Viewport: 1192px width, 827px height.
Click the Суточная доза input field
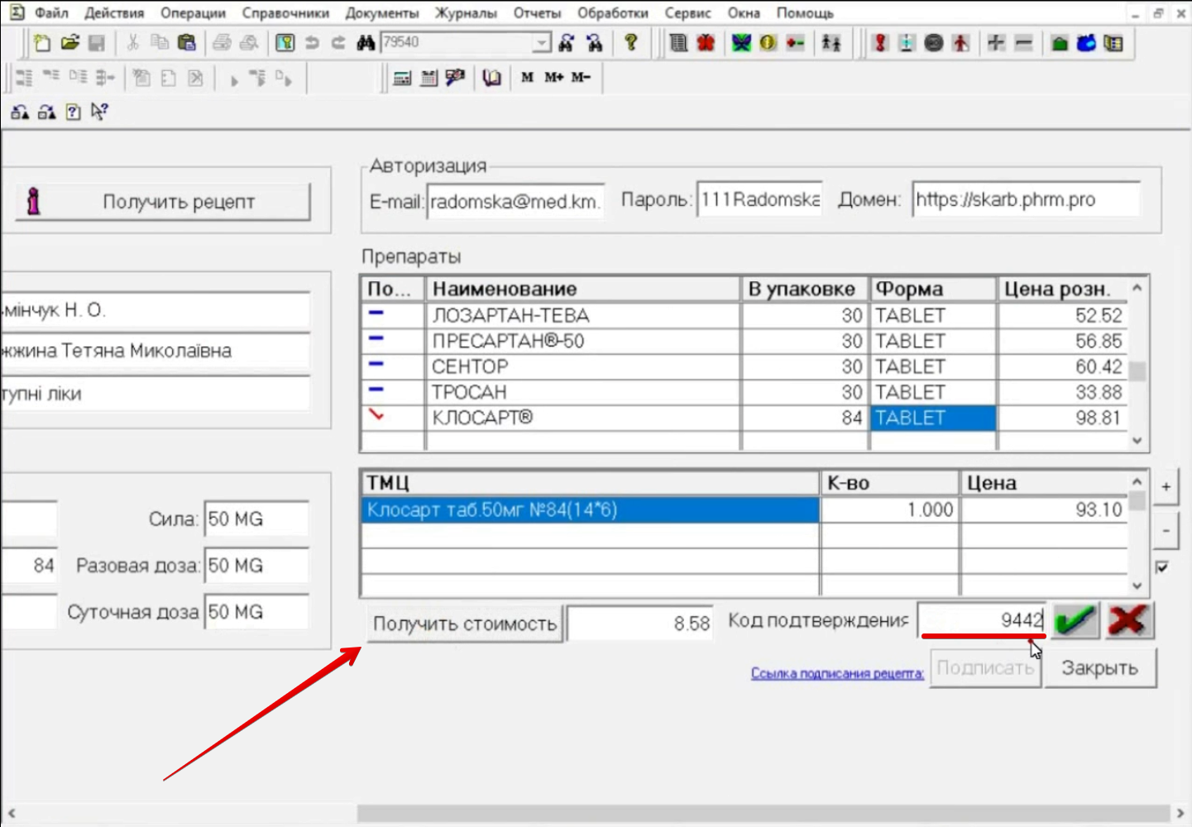click(256, 612)
